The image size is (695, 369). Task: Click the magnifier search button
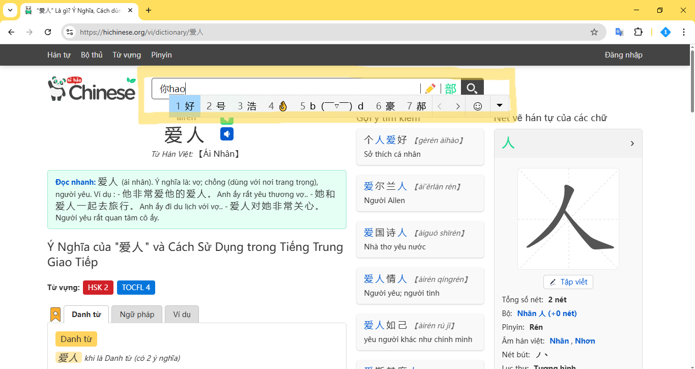(x=472, y=89)
